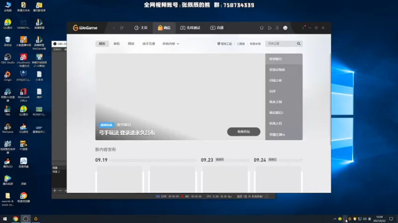This screenshot has height=223, width=398.
Task: Open the Windows notification center
Action: 391,219
